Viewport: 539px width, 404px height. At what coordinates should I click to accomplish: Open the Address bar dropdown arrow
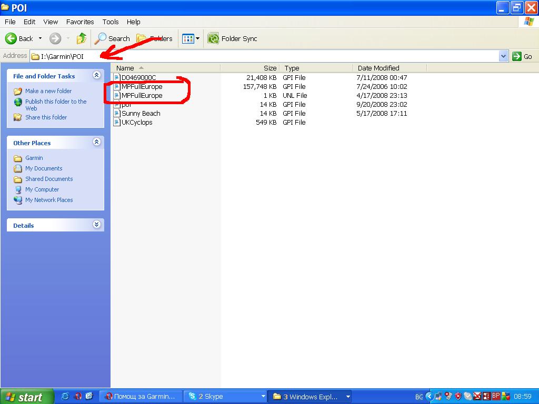(x=503, y=56)
